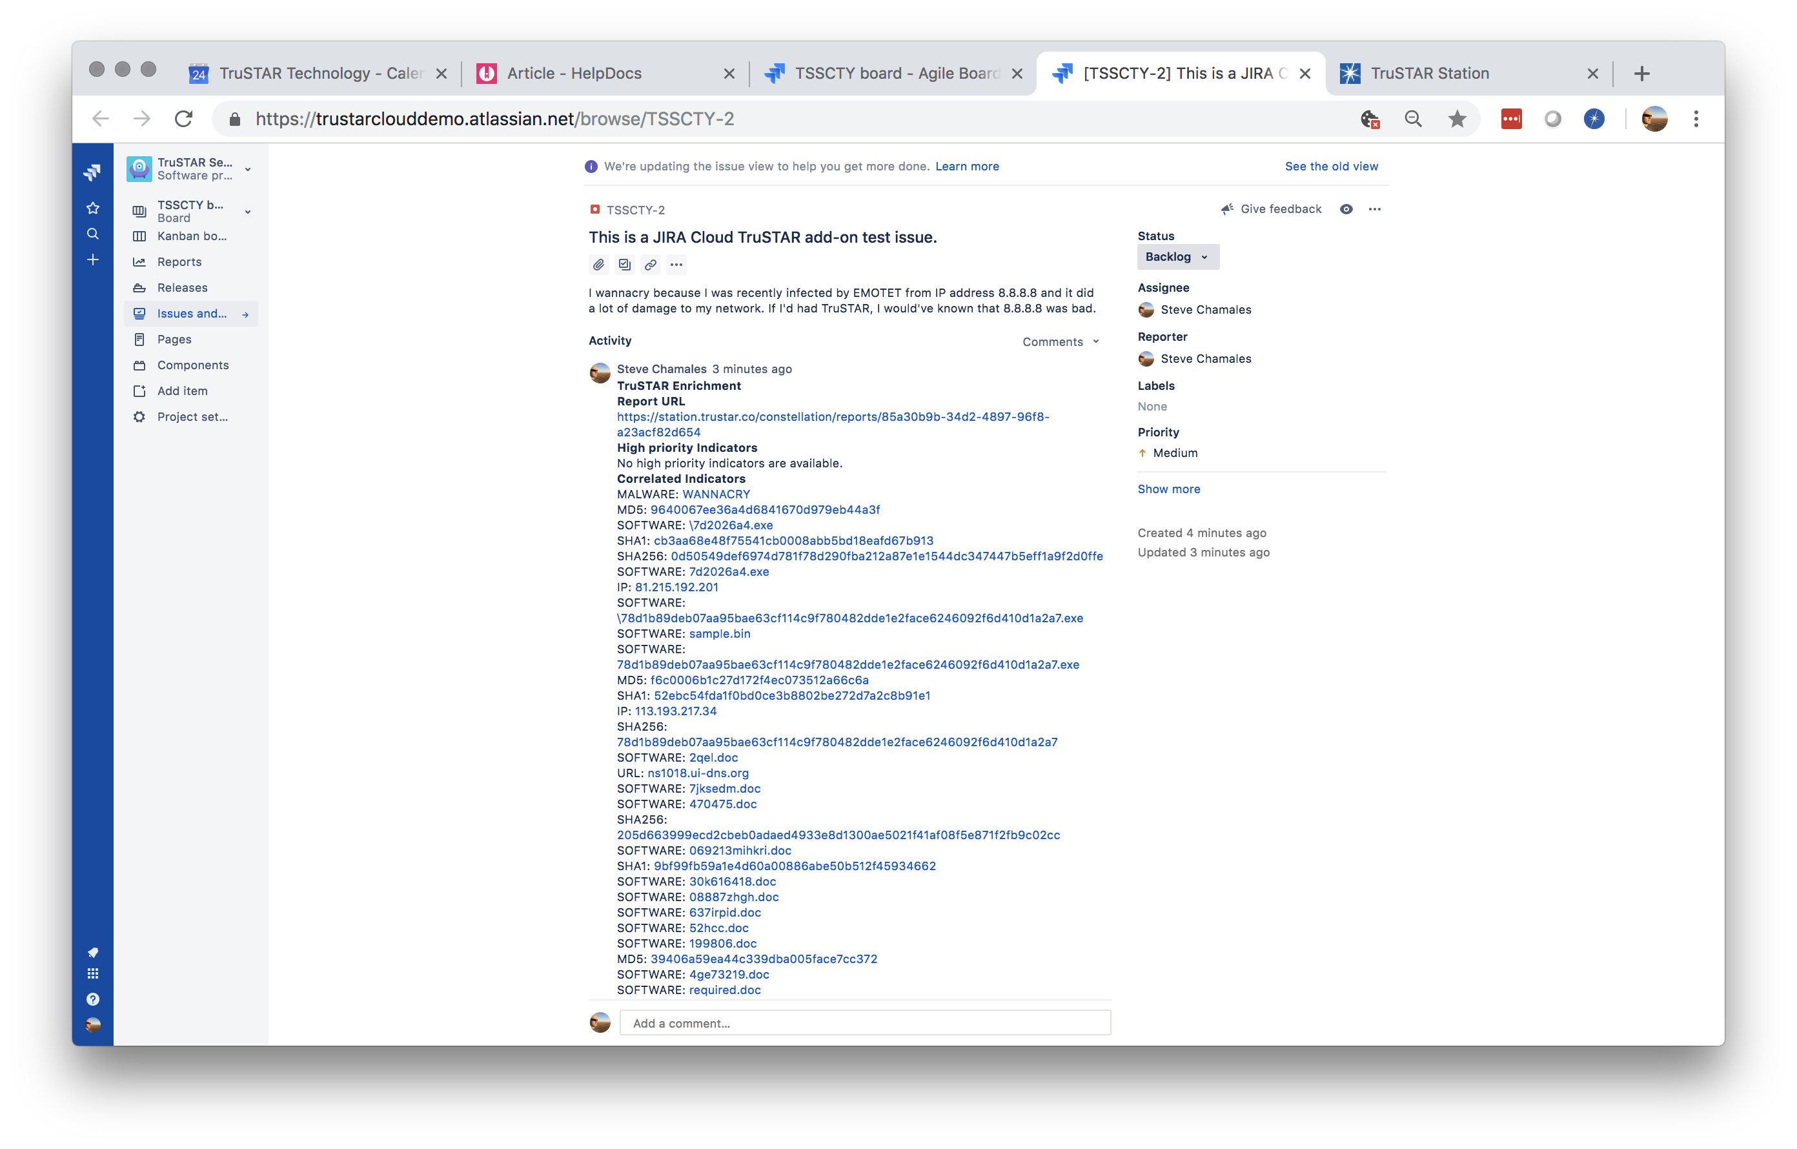Click the WANNACRY malware link
Viewport: 1797px width, 1149px height.
[x=716, y=494]
